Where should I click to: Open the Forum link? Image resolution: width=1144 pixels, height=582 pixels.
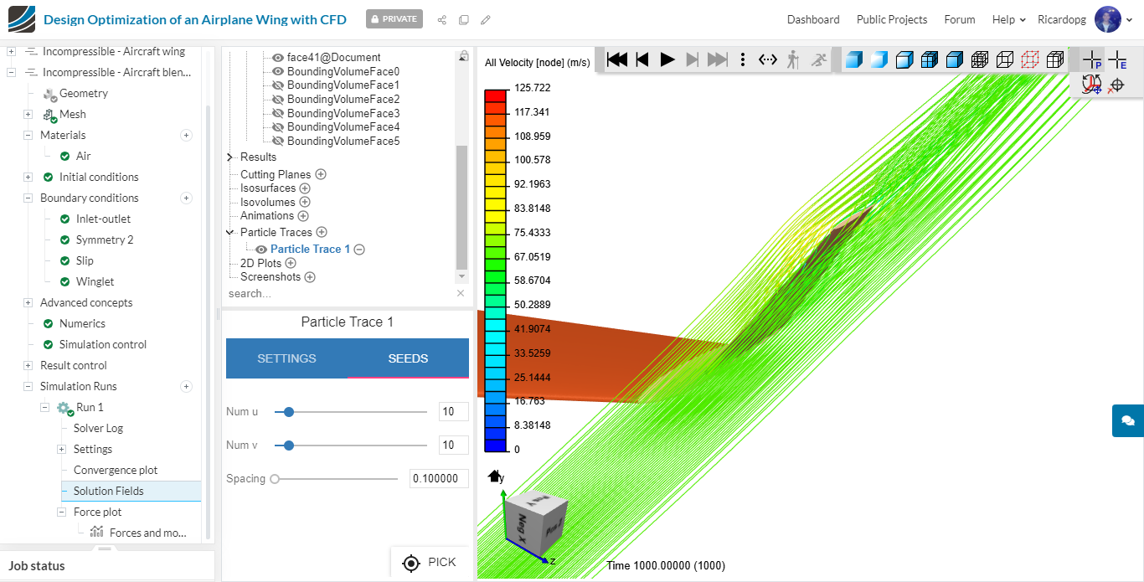(960, 19)
